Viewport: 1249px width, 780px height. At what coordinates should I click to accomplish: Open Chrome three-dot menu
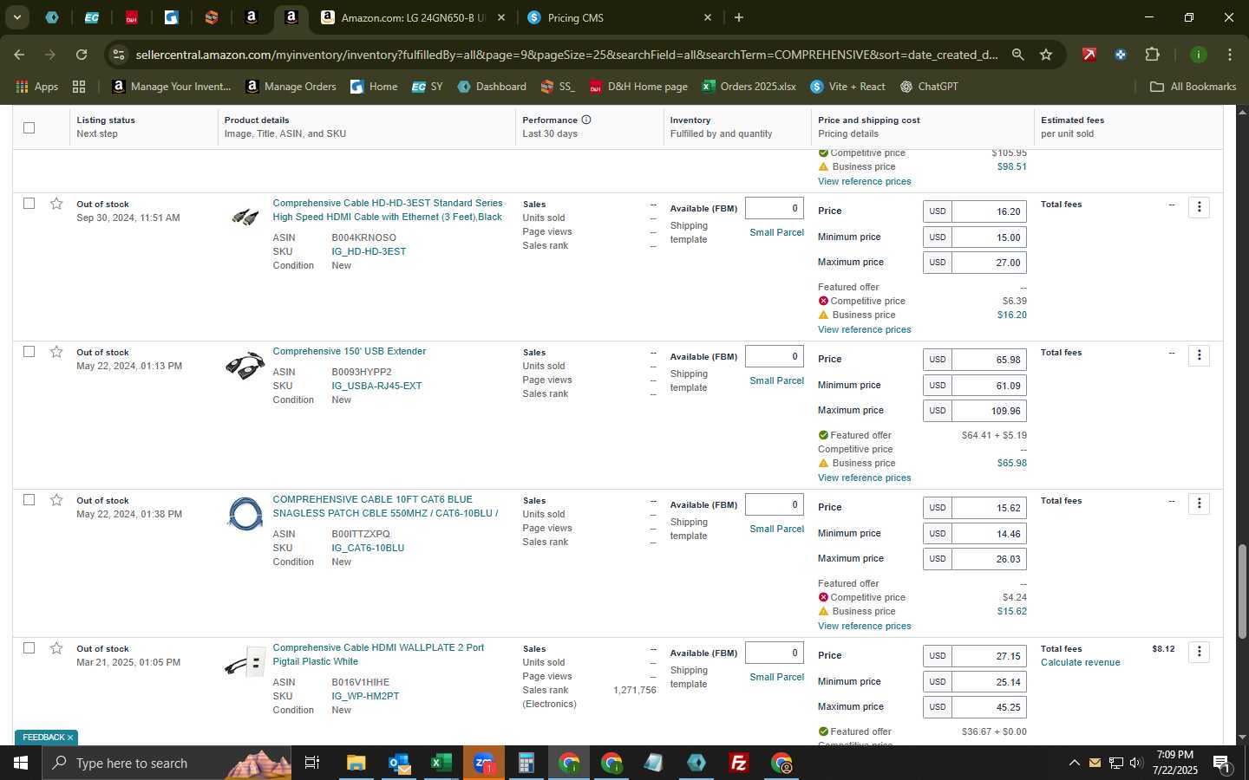(1230, 55)
